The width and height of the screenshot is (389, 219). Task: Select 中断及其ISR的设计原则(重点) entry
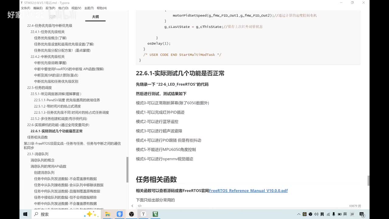point(56,75)
